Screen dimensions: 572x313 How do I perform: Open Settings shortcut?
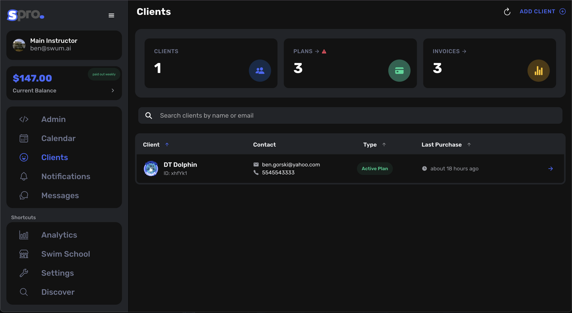pos(57,273)
